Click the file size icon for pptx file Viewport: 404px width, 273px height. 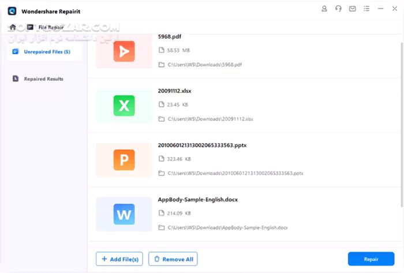coord(161,159)
